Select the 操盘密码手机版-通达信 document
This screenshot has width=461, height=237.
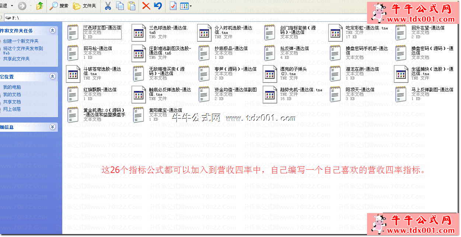coord(359,53)
